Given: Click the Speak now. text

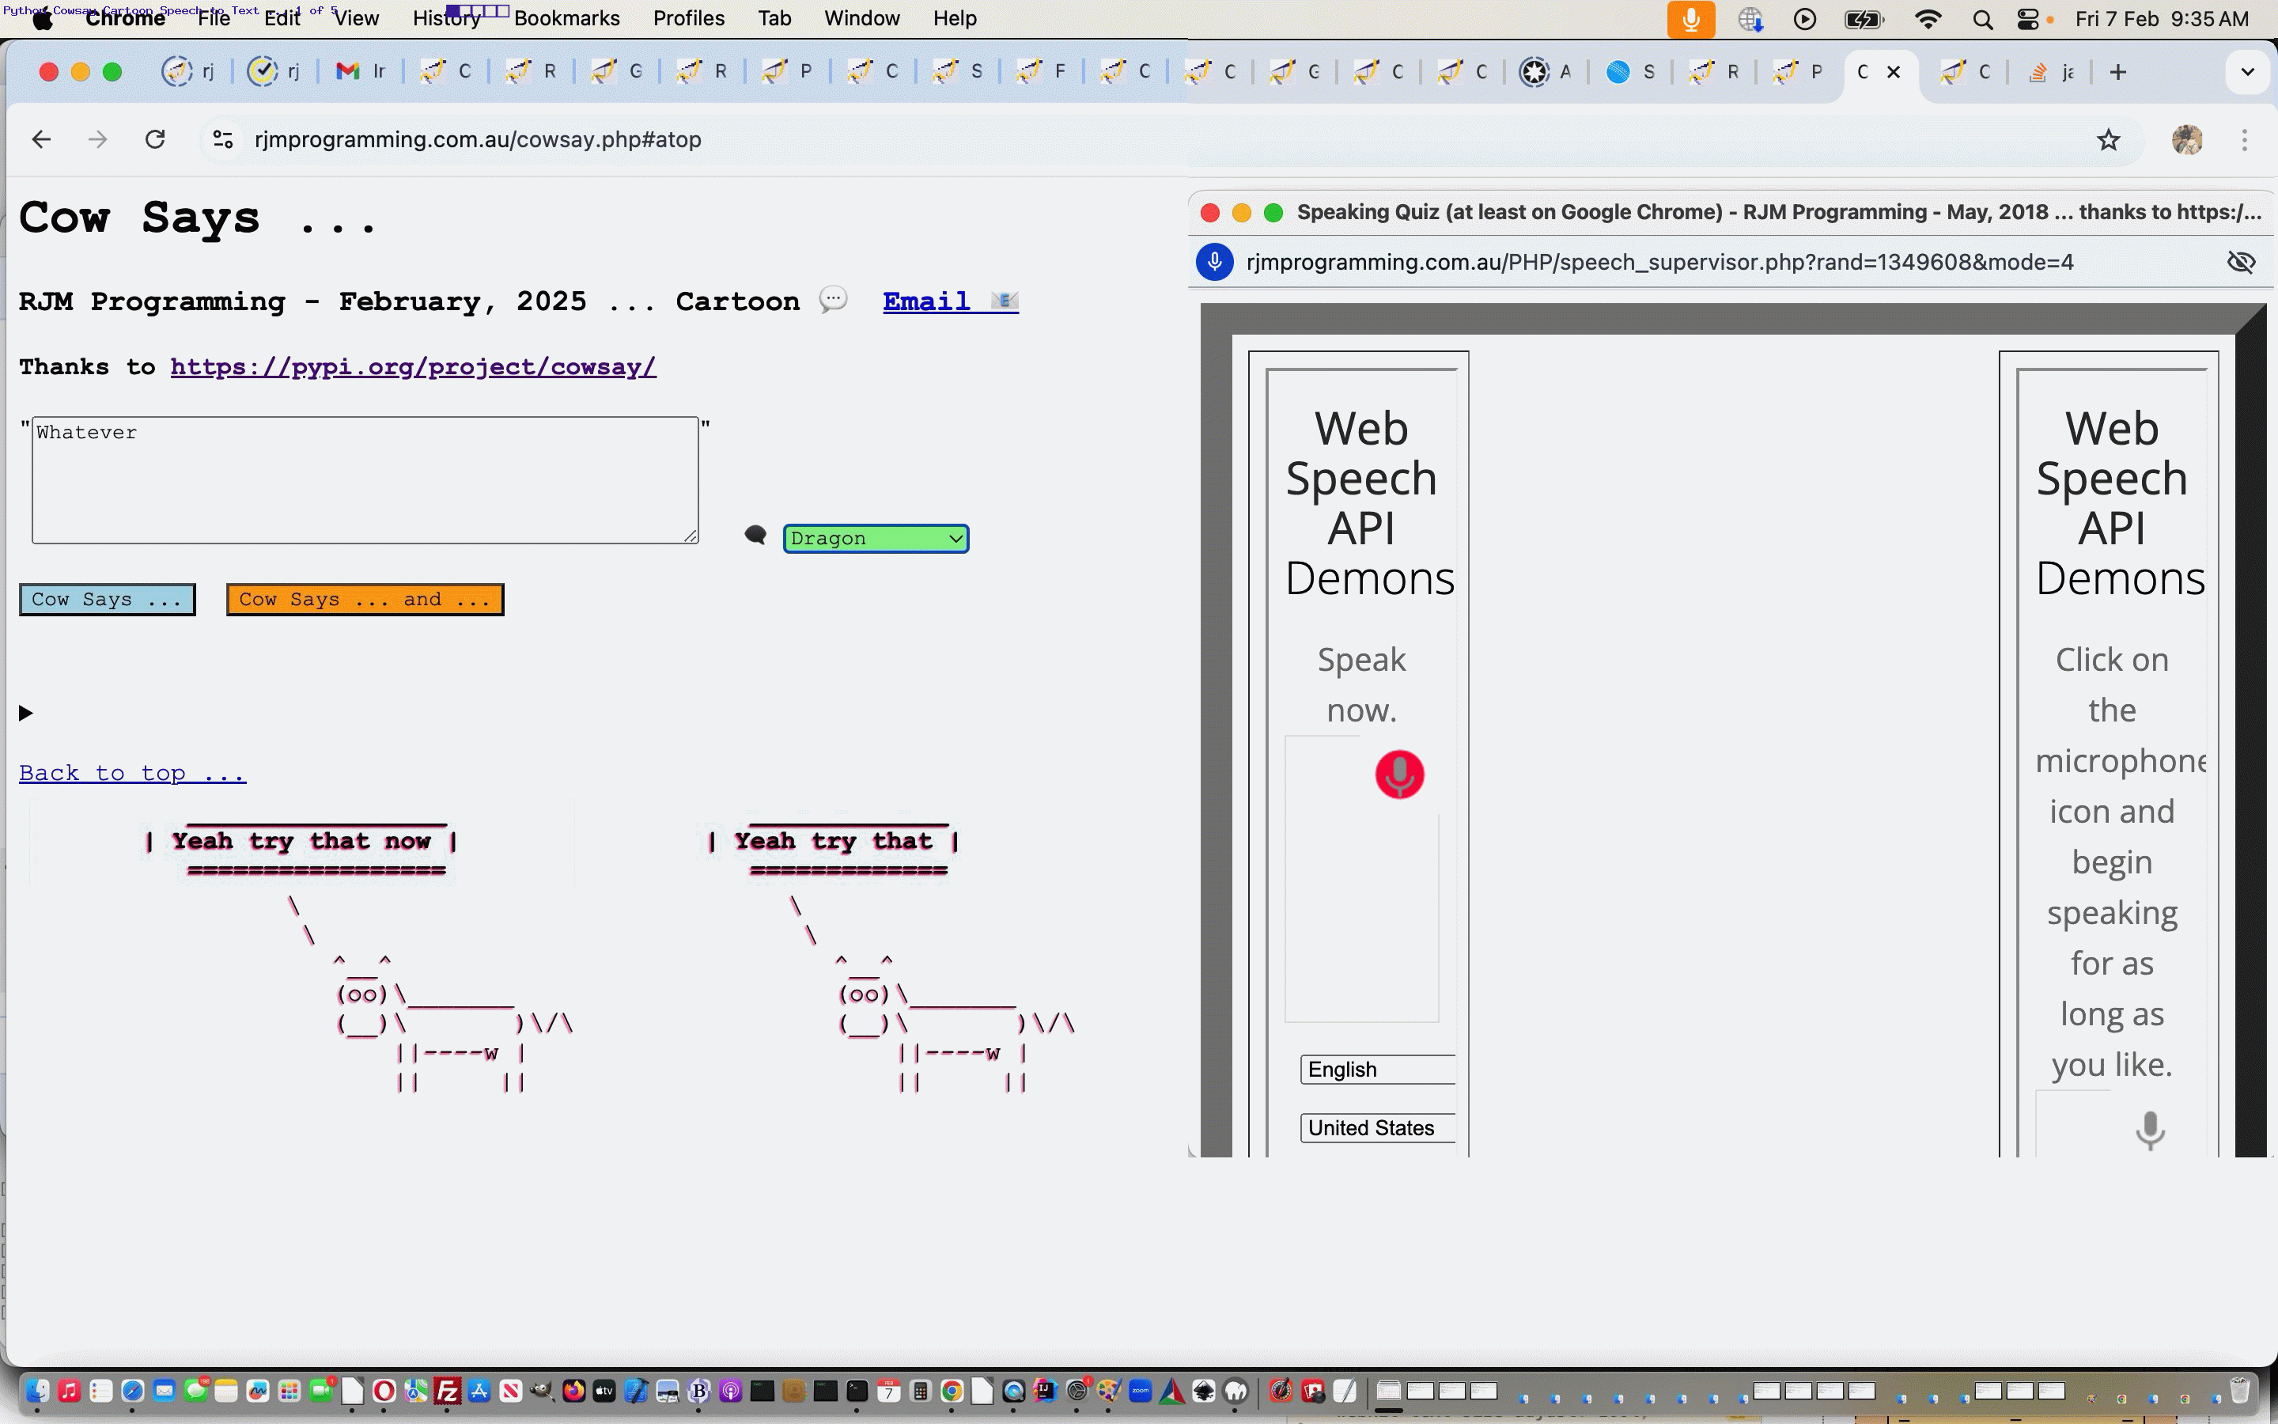Looking at the screenshot, I should tap(1361, 684).
